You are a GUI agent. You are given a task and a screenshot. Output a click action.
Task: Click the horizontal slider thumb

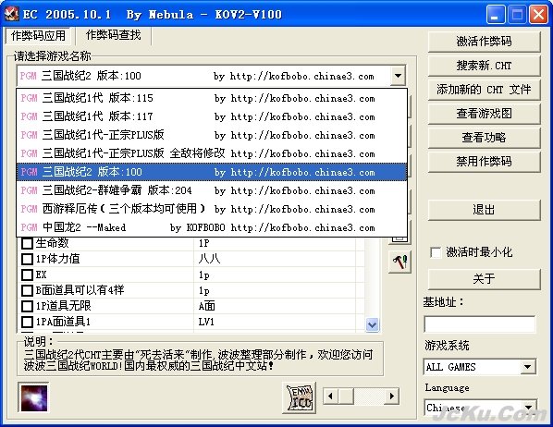(x=346, y=396)
